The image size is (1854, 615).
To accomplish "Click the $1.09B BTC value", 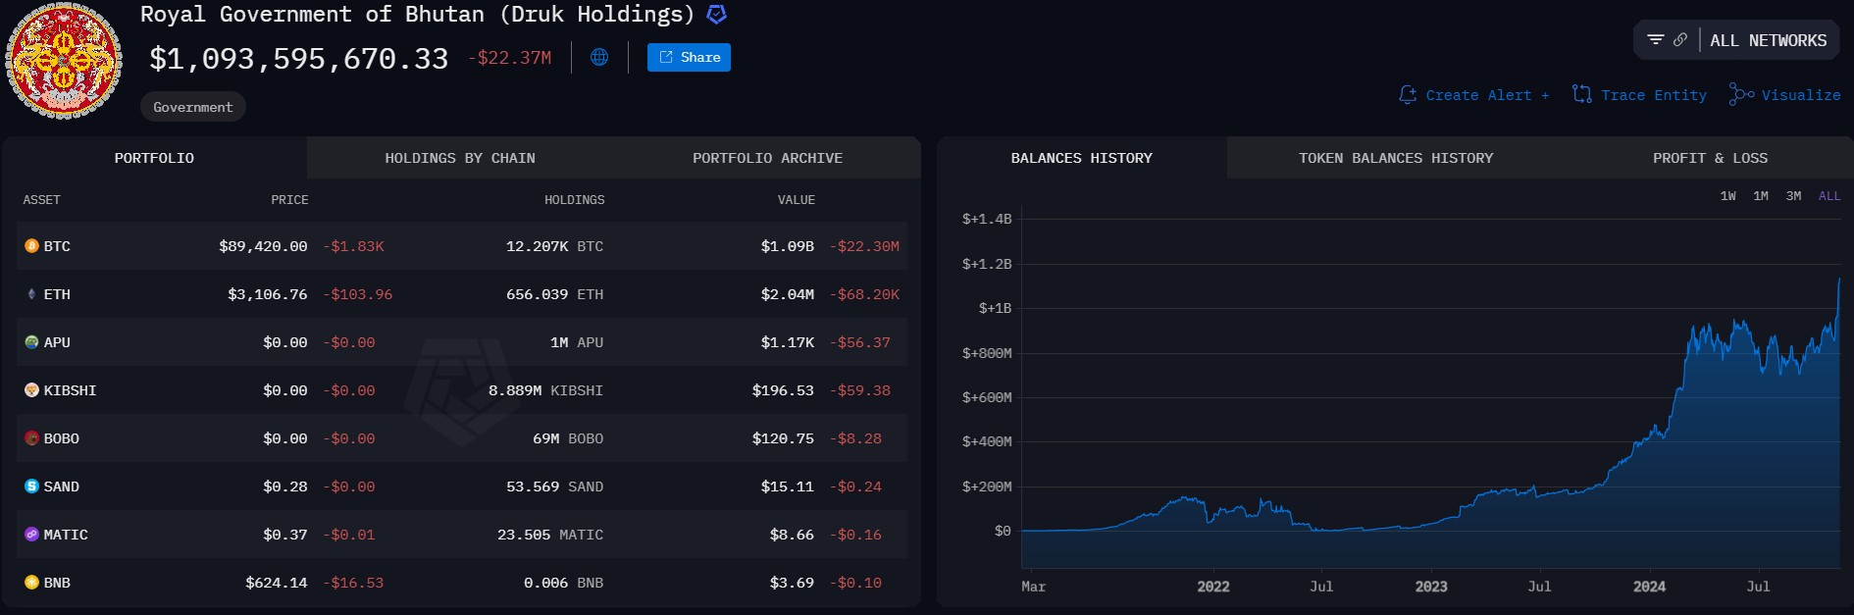I will (x=788, y=246).
